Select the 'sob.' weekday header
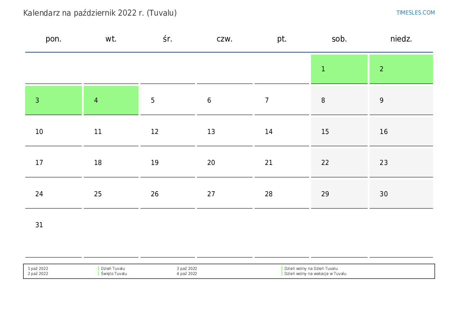This screenshot has height=324, width=458. tap(339, 39)
